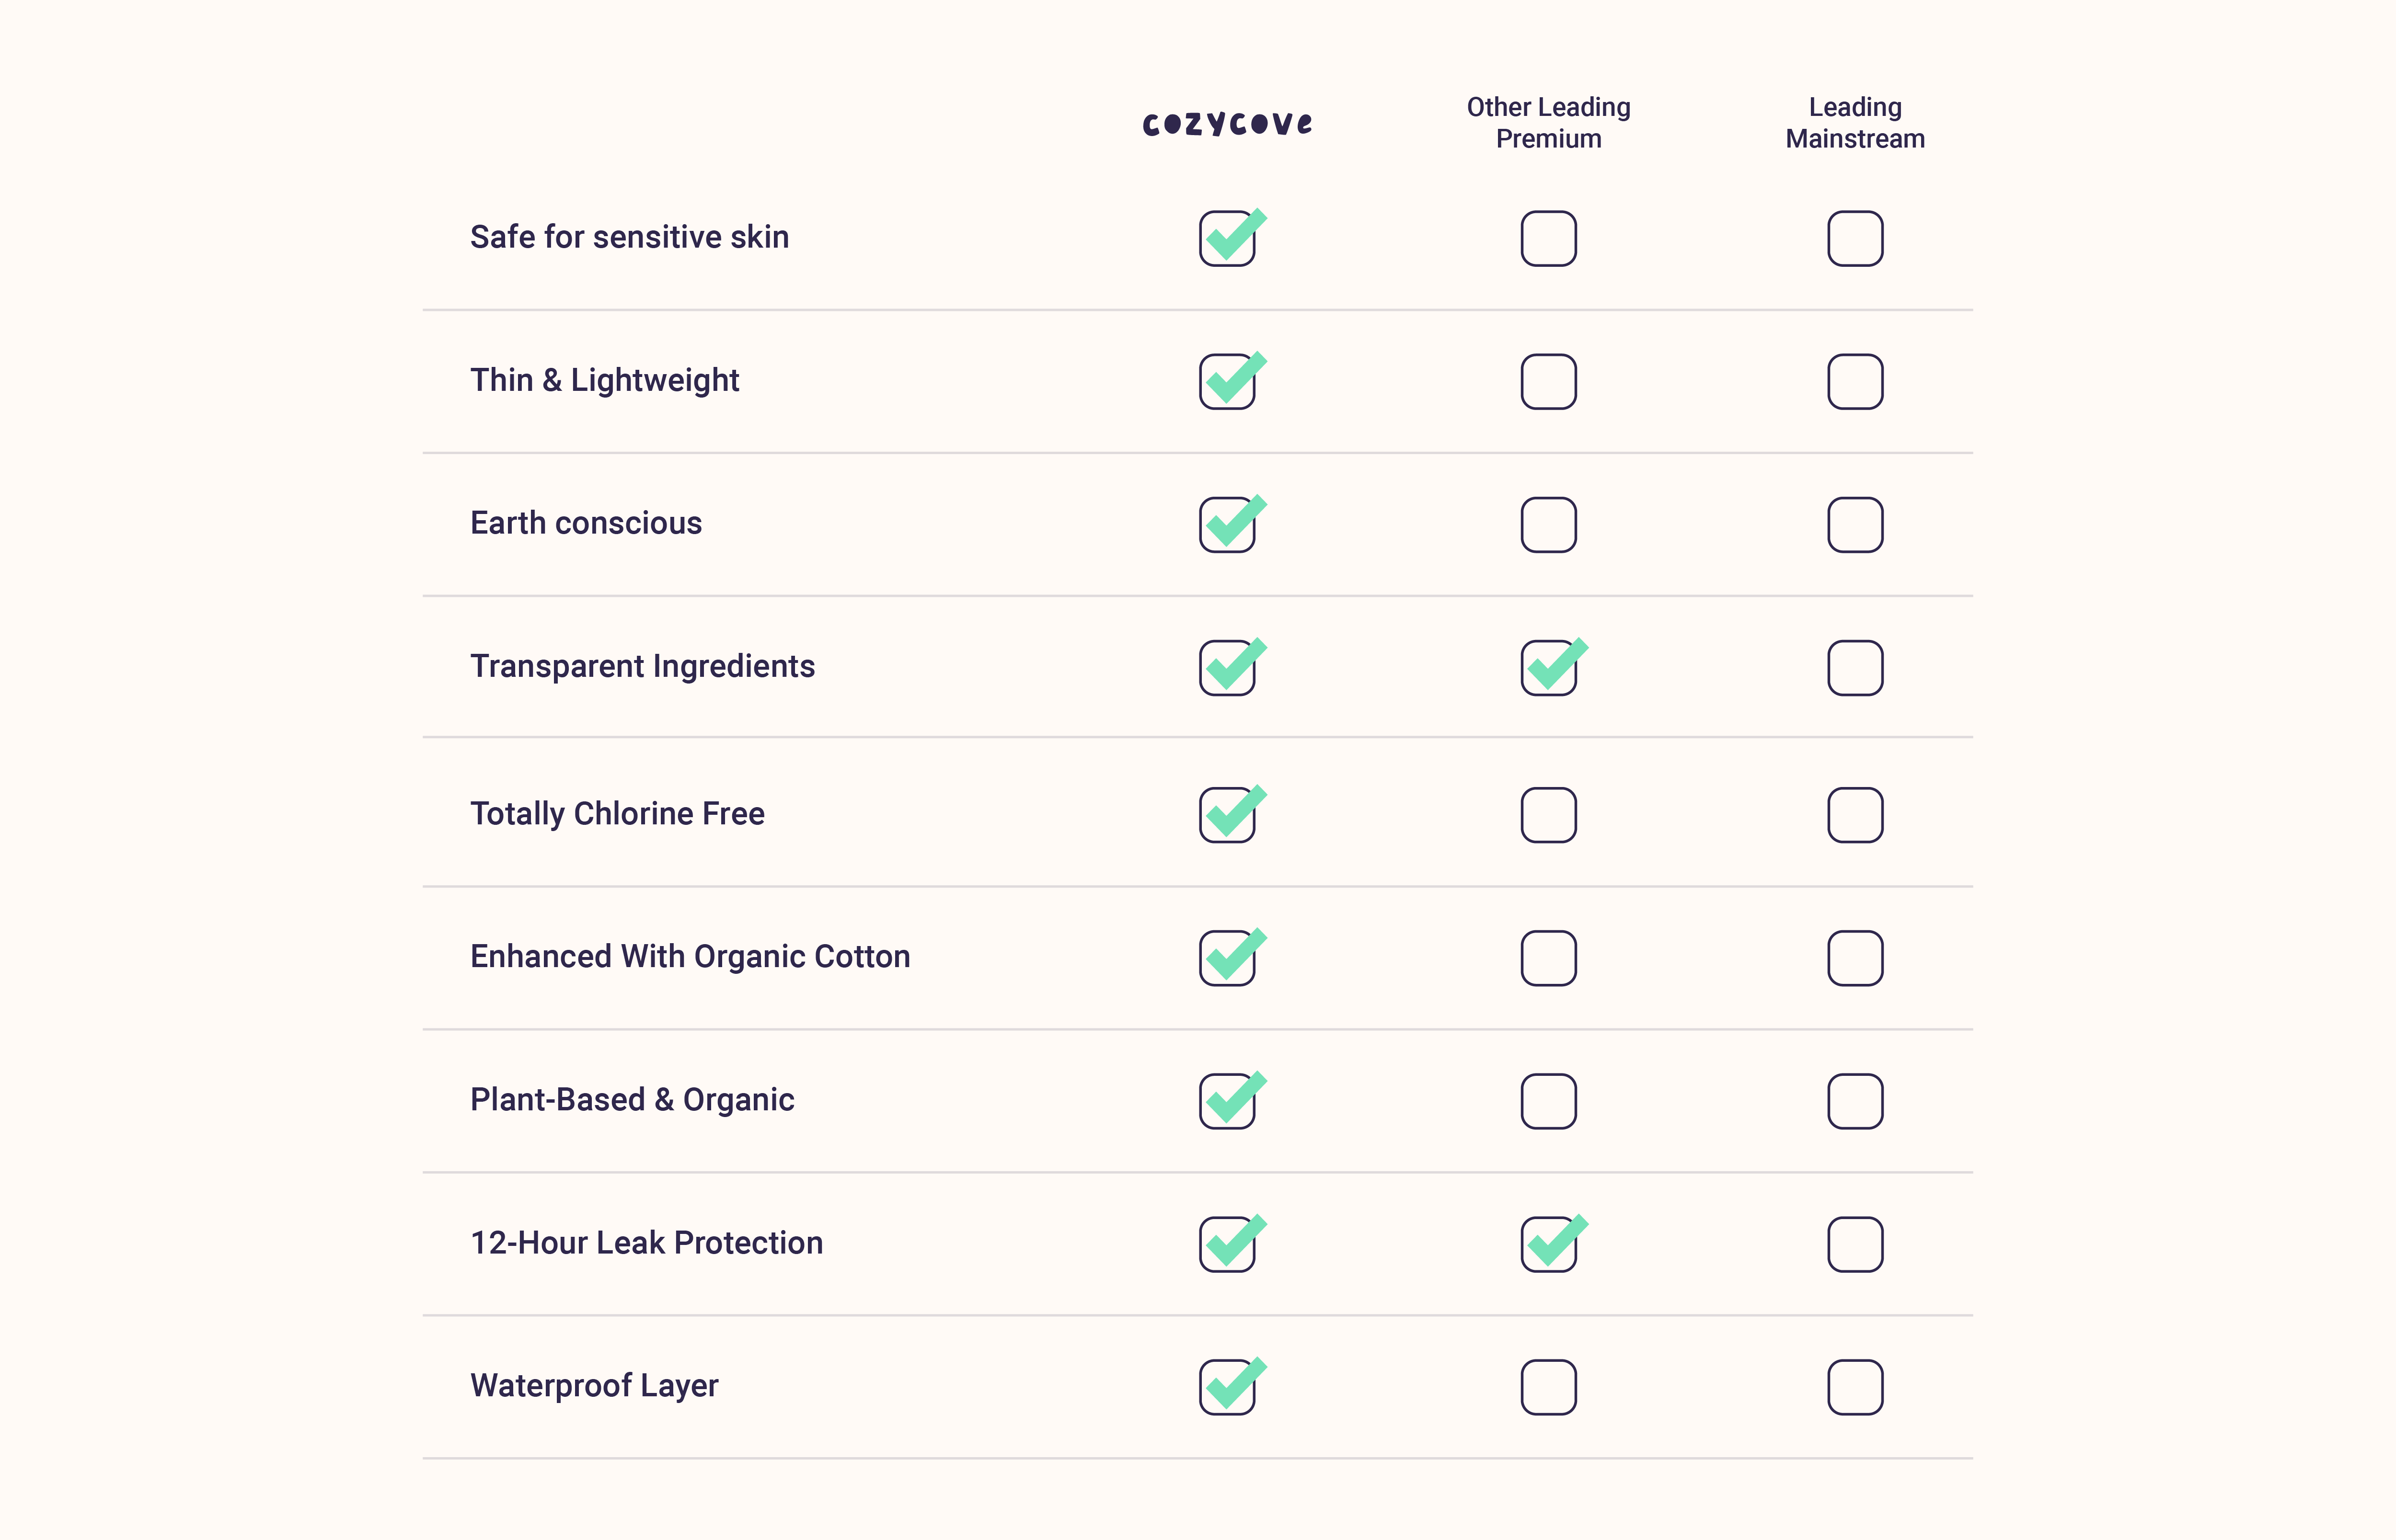
Task: Select the Safe for sensitive skin label
Action: pos(629,237)
